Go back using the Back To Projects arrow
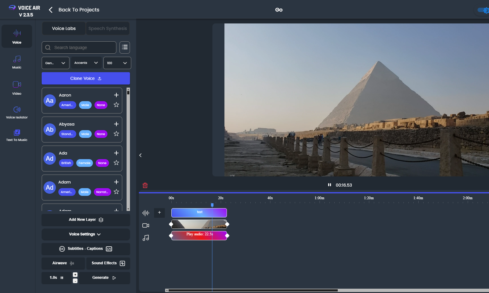The width and height of the screenshot is (489, 293). click(x=51, y=10)
